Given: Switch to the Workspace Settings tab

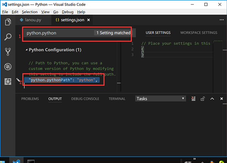Looking at the screenshot, I should pyautogui.click(x=199, y=33).
